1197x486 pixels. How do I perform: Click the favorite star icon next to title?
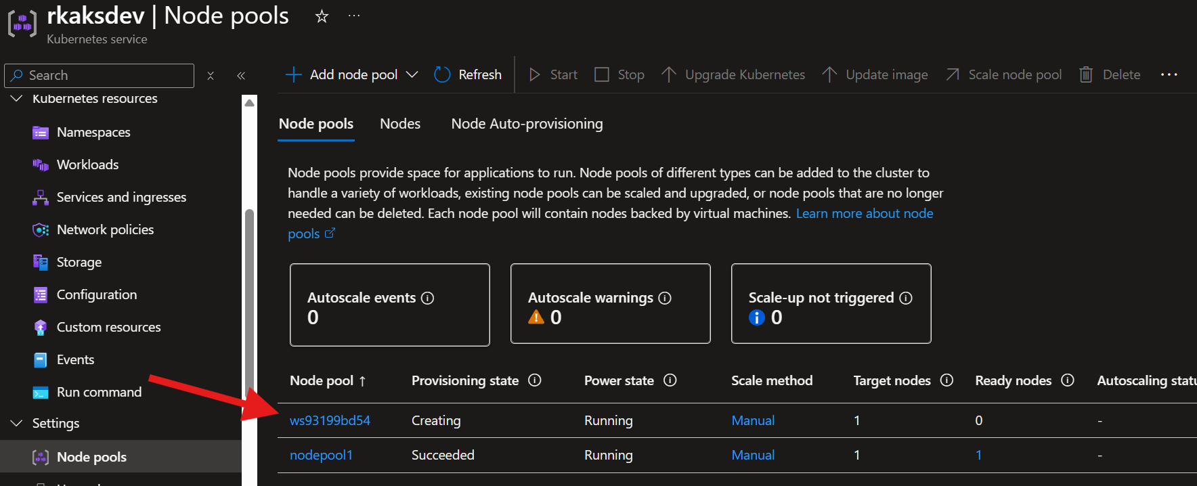coord(322,16)
